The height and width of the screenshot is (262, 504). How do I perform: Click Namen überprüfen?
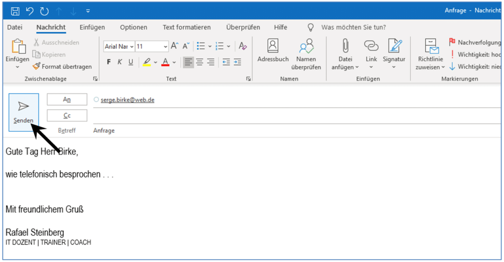pyautogui.click(x=306, y=55)
